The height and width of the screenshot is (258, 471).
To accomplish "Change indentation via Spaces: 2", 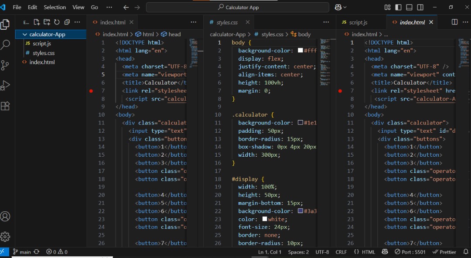I will (x=298, y=252).
